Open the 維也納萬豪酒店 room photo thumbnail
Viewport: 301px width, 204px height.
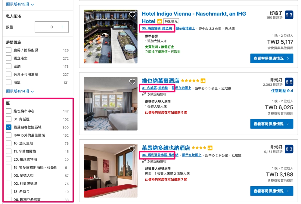(x=110, y=104)
